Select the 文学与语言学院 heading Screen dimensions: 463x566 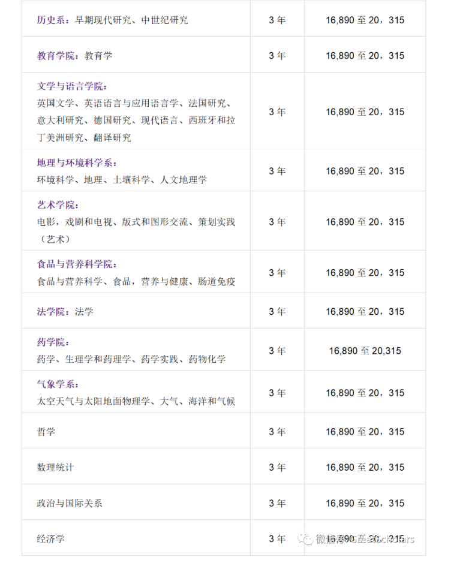coord(72,86)
